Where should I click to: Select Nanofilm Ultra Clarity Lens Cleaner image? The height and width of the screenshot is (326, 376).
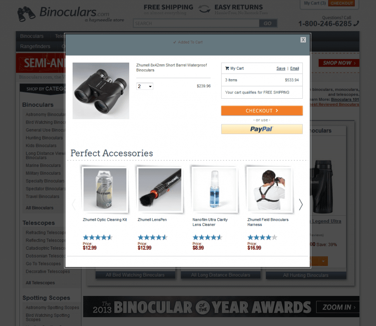214,190
